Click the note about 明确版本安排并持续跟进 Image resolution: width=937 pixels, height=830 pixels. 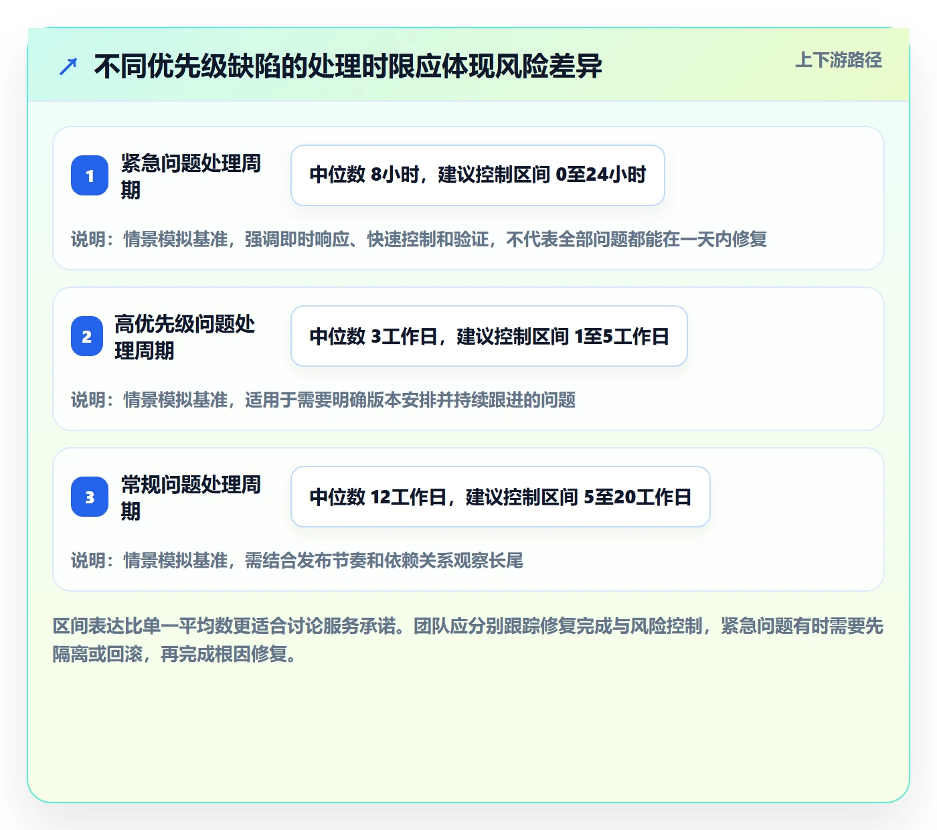point(323,400)
